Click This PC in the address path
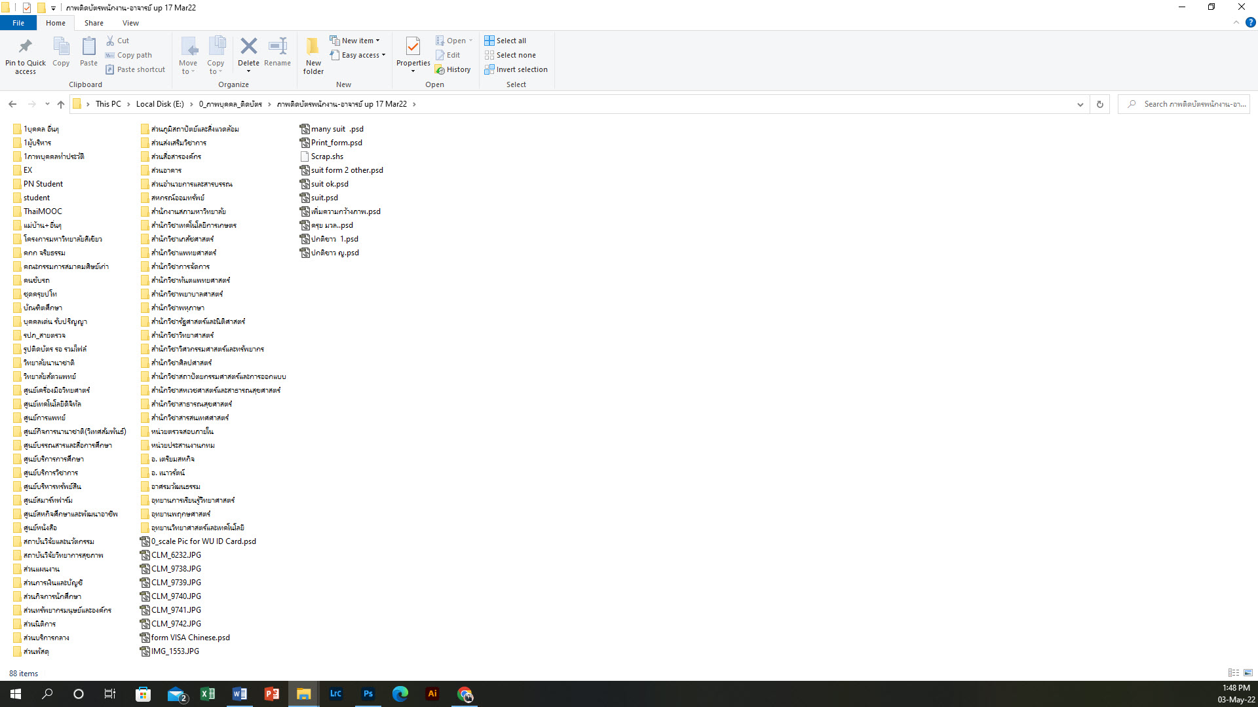This screenshot has height=707, width=1258. 108,104
